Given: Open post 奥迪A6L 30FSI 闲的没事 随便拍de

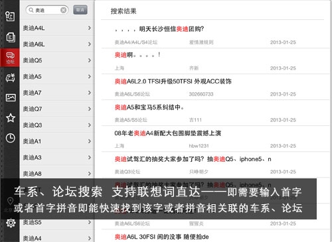Looking at the screenshot, I should pyautogui.click(x=161, y=237).
